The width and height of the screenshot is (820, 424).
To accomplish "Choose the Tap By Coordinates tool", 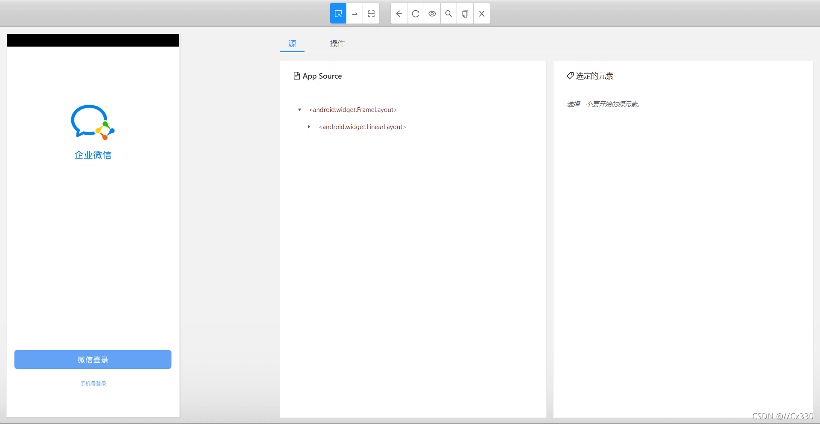I will (x=371, y=14).
